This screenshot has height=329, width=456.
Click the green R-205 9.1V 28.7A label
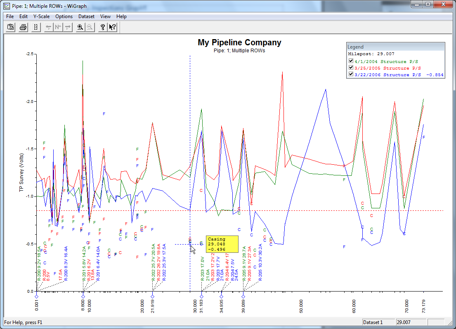244,264
